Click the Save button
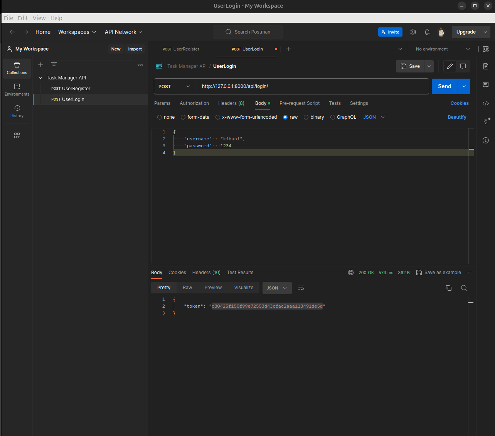 coord(410,66)
